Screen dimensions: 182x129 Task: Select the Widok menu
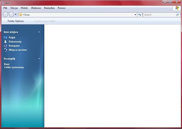24,8
